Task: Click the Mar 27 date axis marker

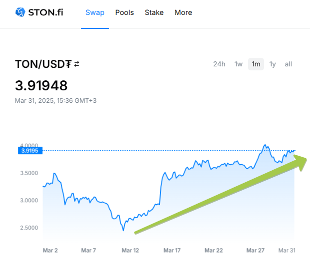Action: (255, 251)
